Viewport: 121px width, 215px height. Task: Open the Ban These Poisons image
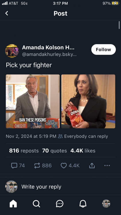point(33,101)
